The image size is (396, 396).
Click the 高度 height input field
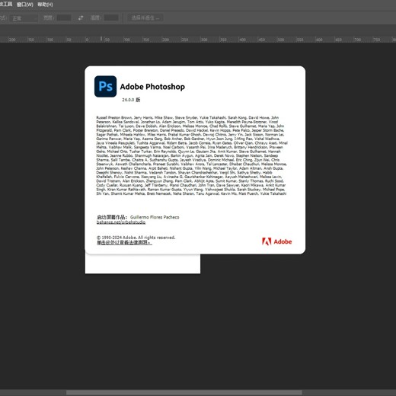pyautogui.click(x=111, y=18)
